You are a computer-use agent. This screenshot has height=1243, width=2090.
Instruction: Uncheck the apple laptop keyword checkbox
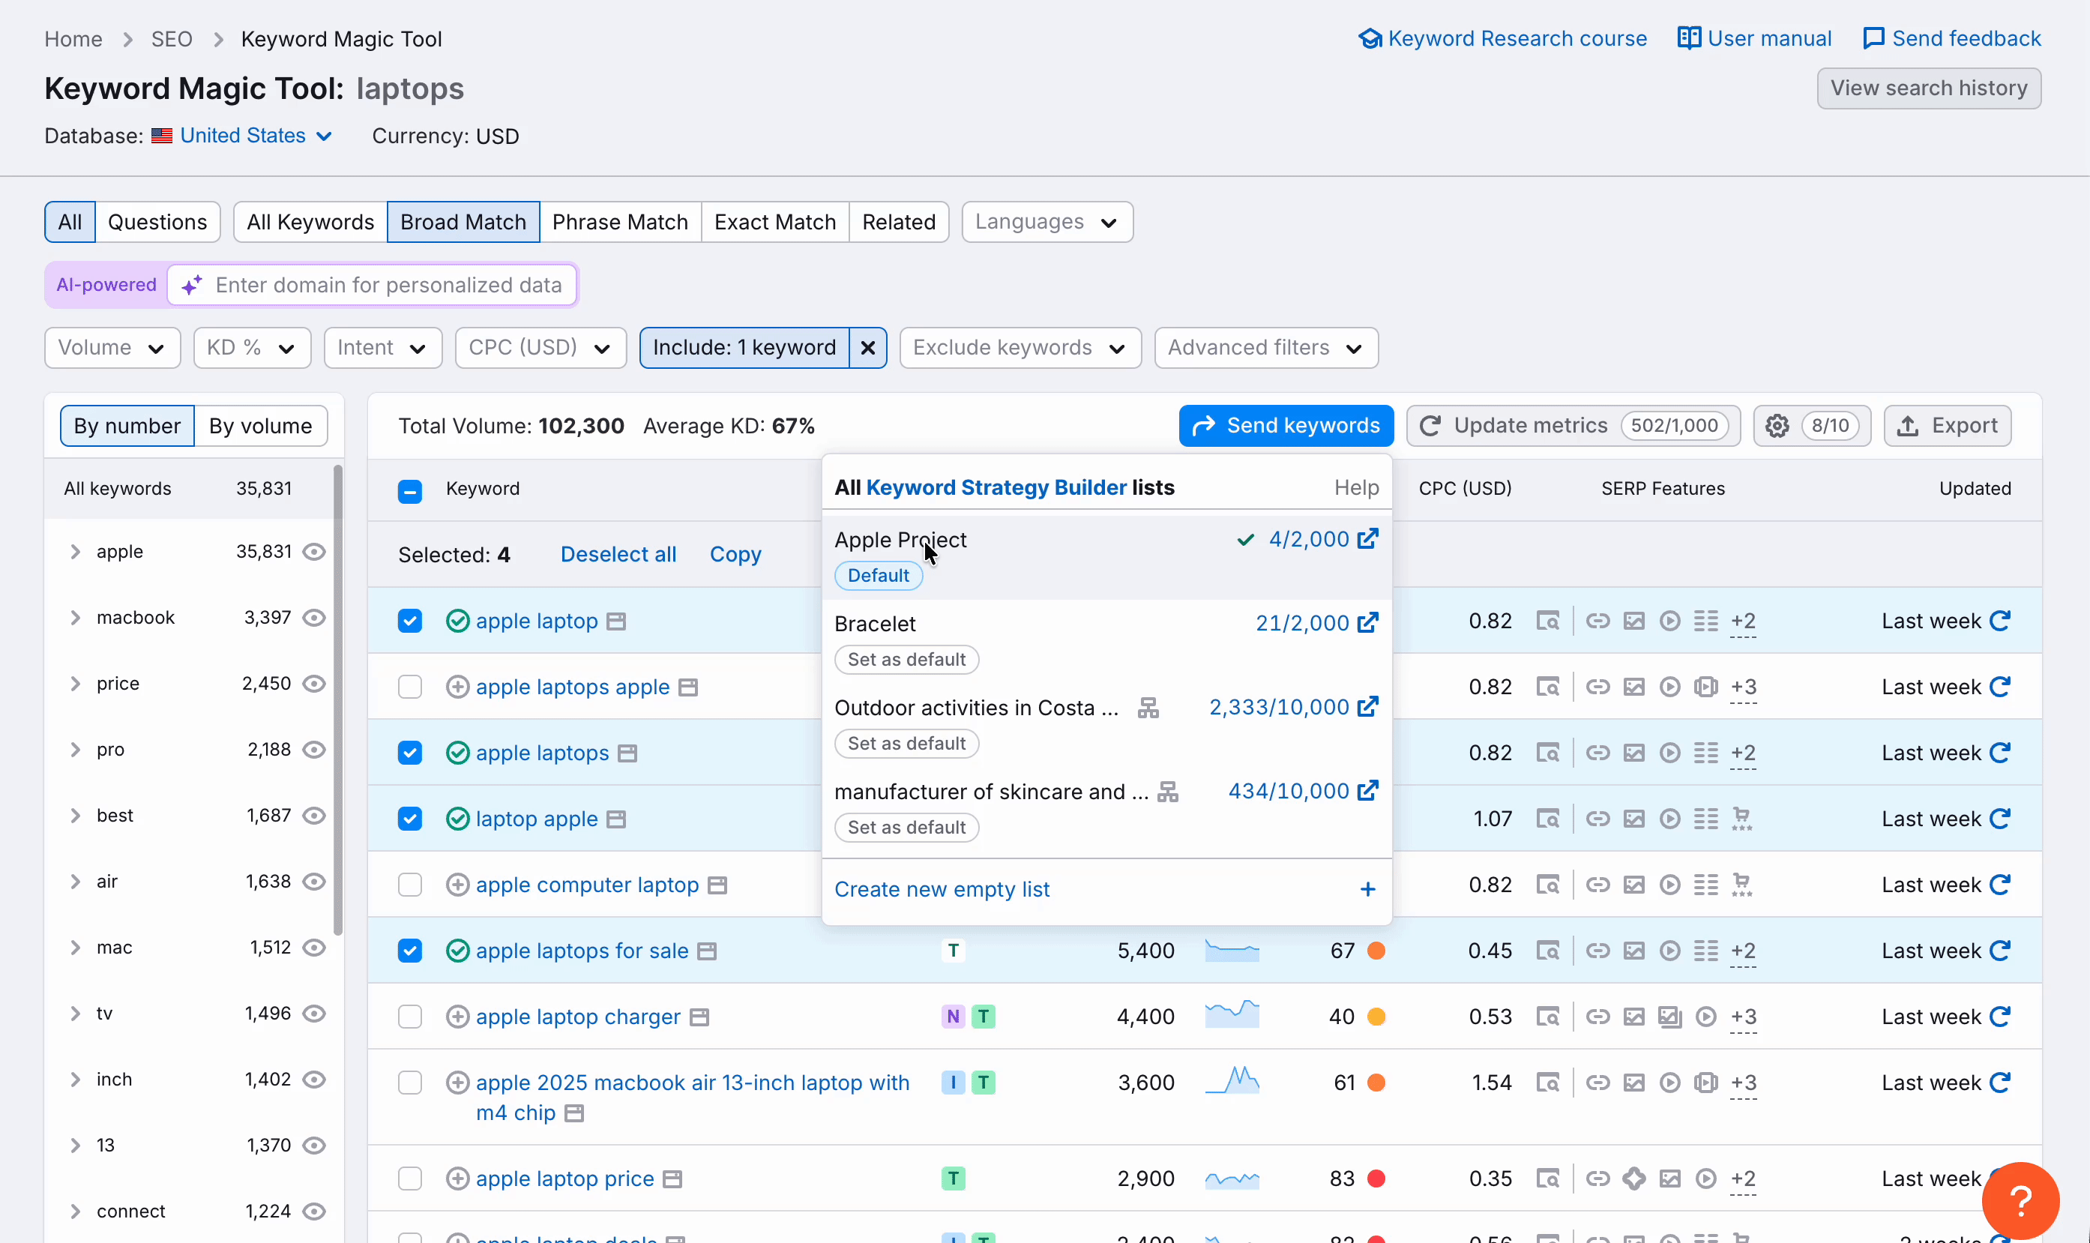tap(409, 621)
